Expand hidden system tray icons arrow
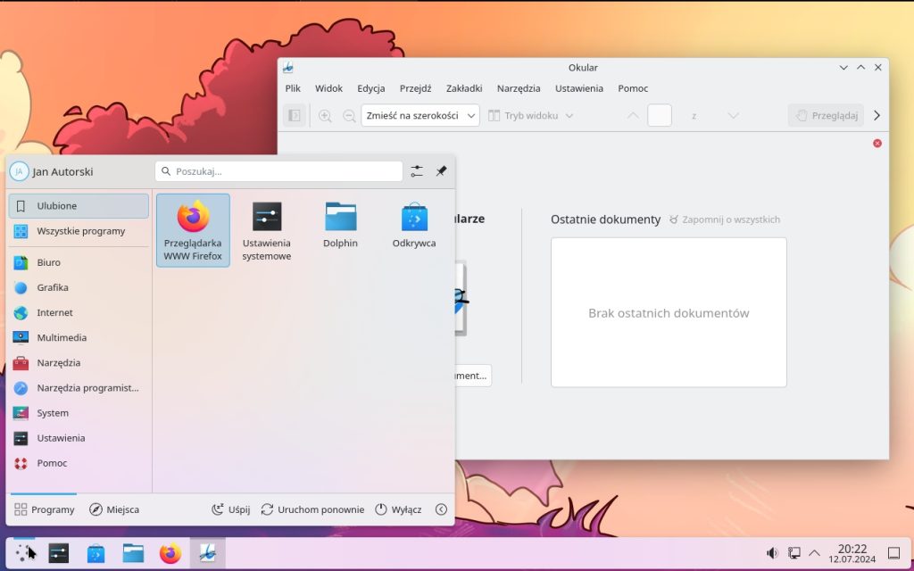914x571 pixels. (815, 553)
